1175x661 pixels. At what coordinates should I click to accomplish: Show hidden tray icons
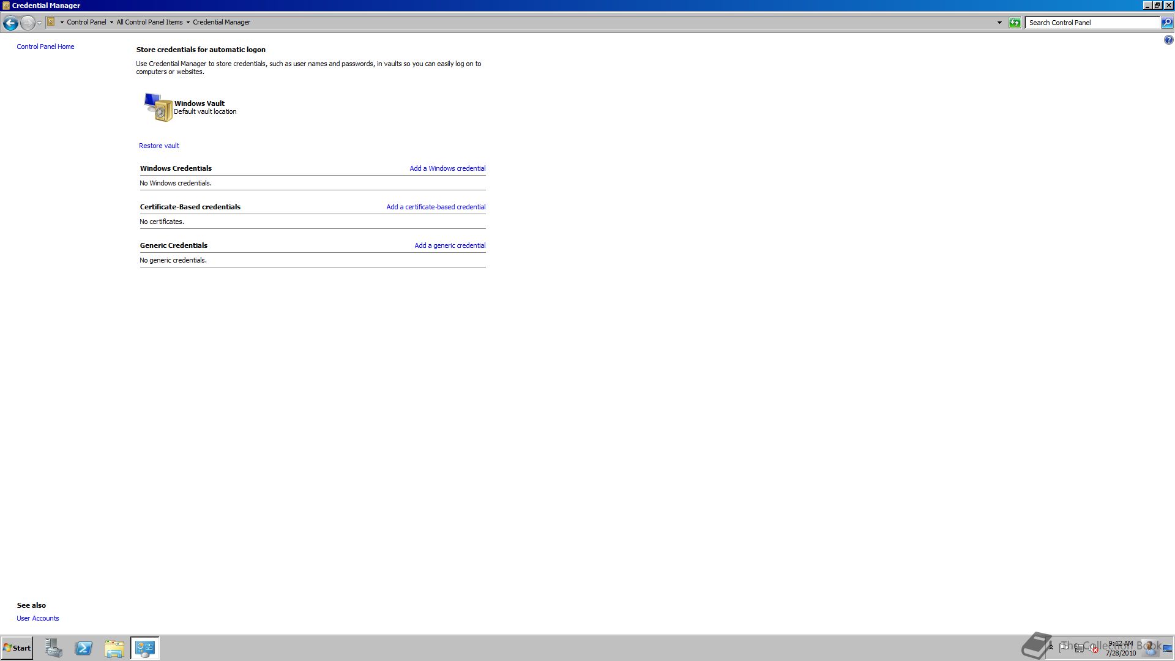[x=1051, y=648]
